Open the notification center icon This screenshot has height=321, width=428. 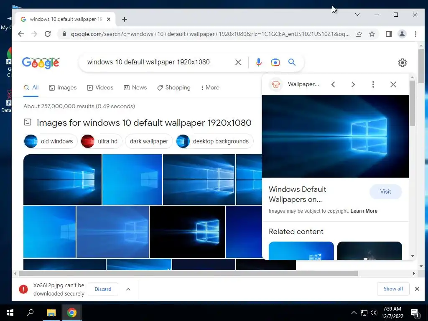click(x=415, y=313)
